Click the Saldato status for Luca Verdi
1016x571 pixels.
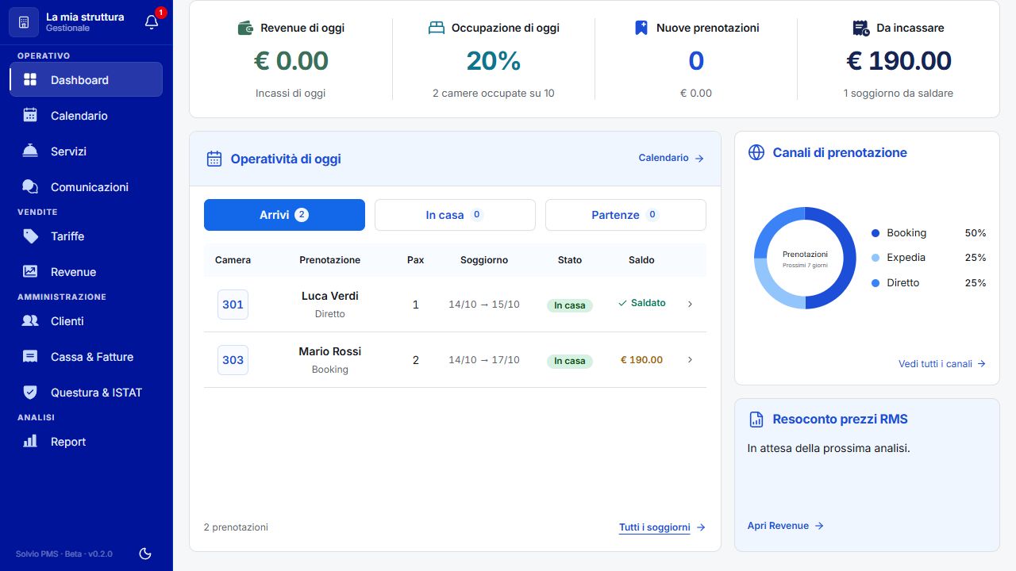642,303
